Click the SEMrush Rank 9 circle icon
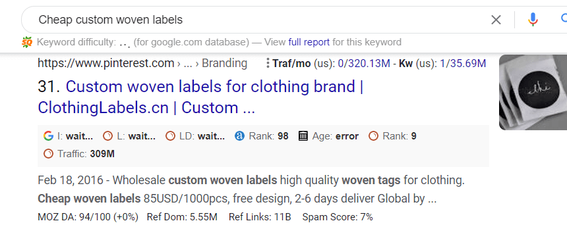The height and width of the screenshot is (244, 567). [374, 136]
